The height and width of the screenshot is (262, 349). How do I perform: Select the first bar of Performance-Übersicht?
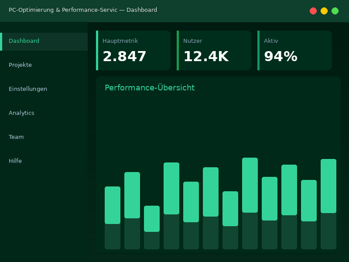click(113, 205)
